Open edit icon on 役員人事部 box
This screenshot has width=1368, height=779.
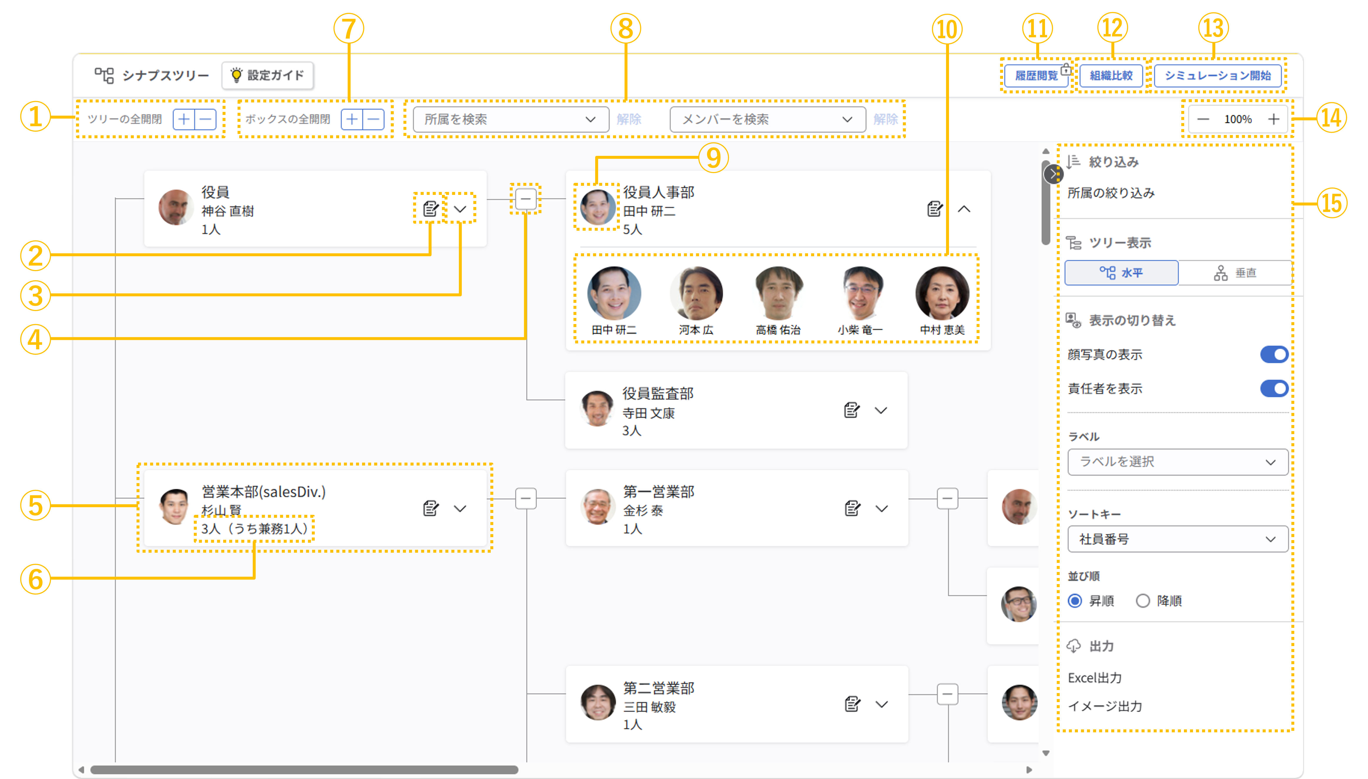(935, 209)
